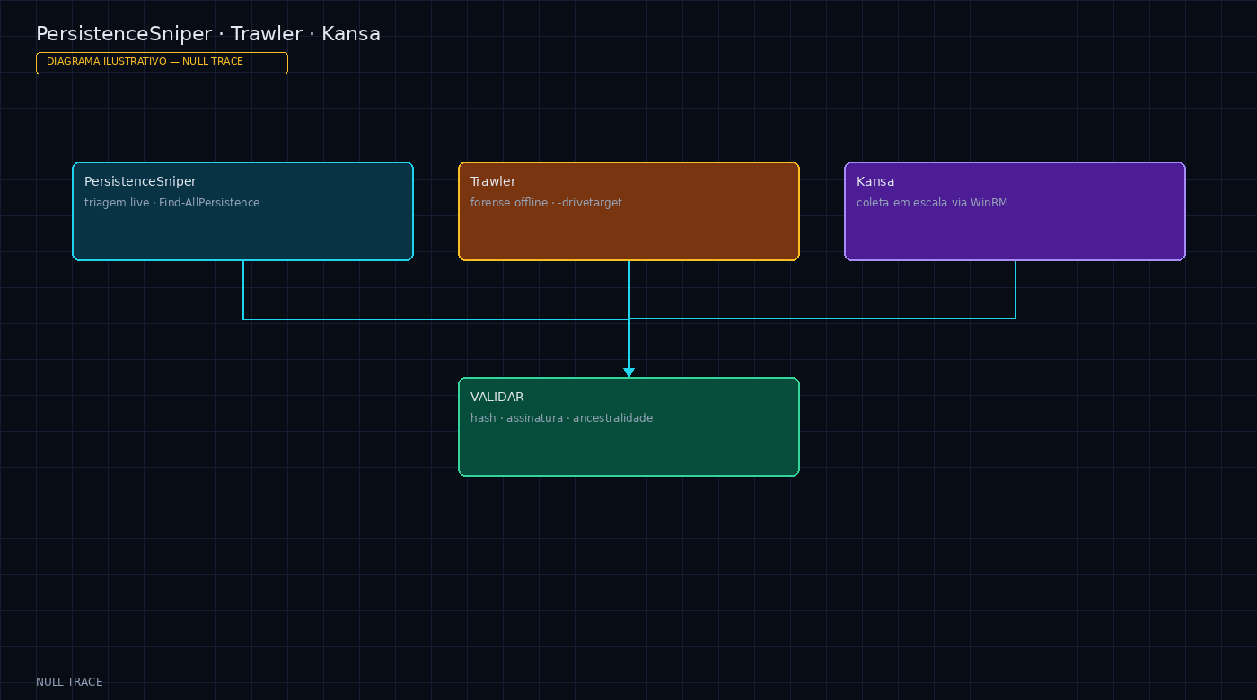Image resolution: width=1257 pixels, height=700 pixels.
Task: Click the "NULL TRACE" footer text
Action: tap(69, 682)
